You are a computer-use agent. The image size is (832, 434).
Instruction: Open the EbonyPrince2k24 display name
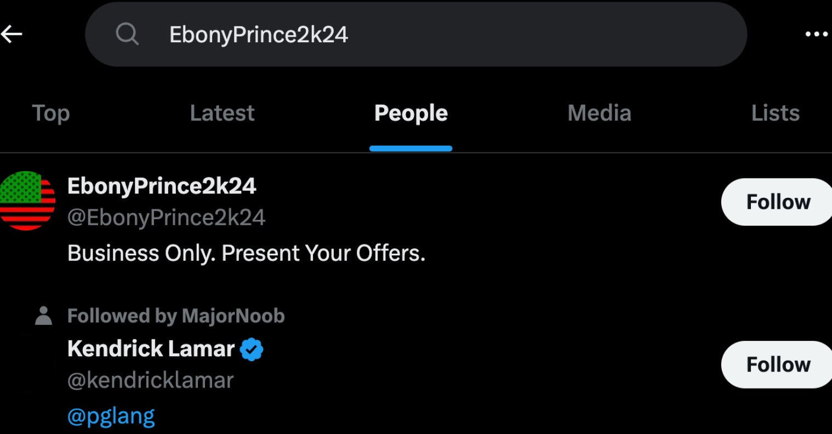pos(162,186)
